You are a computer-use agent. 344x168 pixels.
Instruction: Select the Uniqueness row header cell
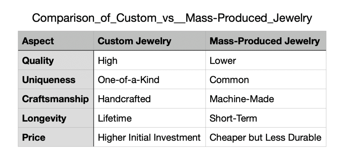56,79
